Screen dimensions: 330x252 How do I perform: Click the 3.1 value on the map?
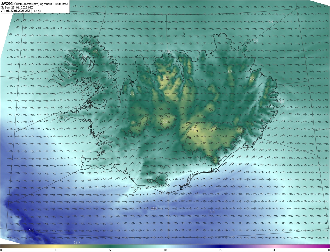(240, 130)
